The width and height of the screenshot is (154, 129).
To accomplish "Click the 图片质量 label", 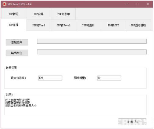I will (80, 78).
